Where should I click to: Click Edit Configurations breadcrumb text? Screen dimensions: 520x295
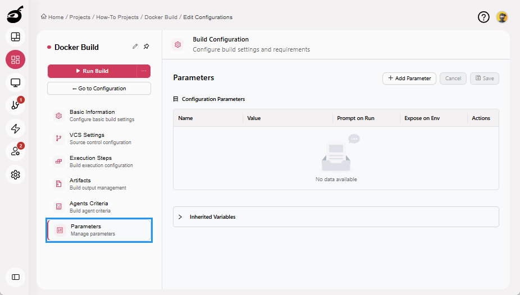pos(208,17)
